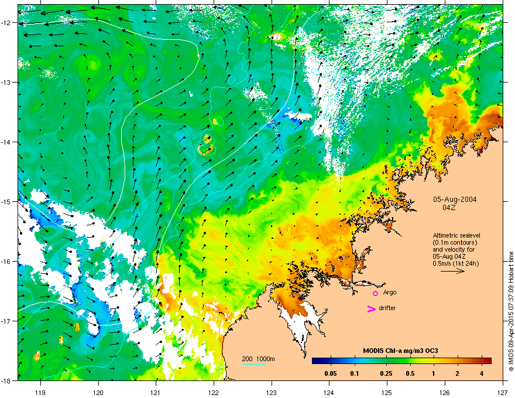Click the latitude axis label '-15'

6,201
